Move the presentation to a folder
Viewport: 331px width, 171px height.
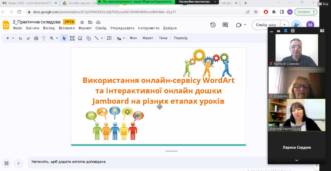click(x=90, y=22)
